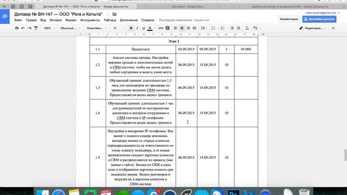This screenshot has height=195, width=347.
Task: Insert a link with the chain icon
Action: pos(161,28)
